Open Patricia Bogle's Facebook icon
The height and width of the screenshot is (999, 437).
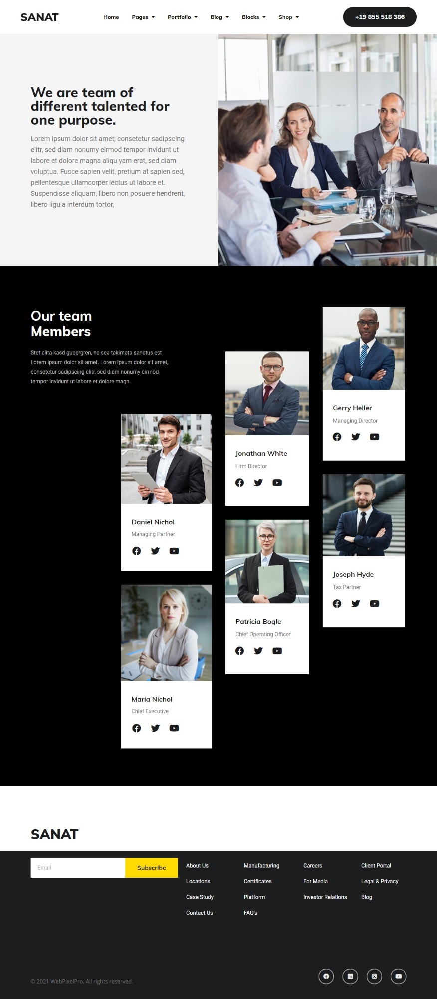point(240,651)
